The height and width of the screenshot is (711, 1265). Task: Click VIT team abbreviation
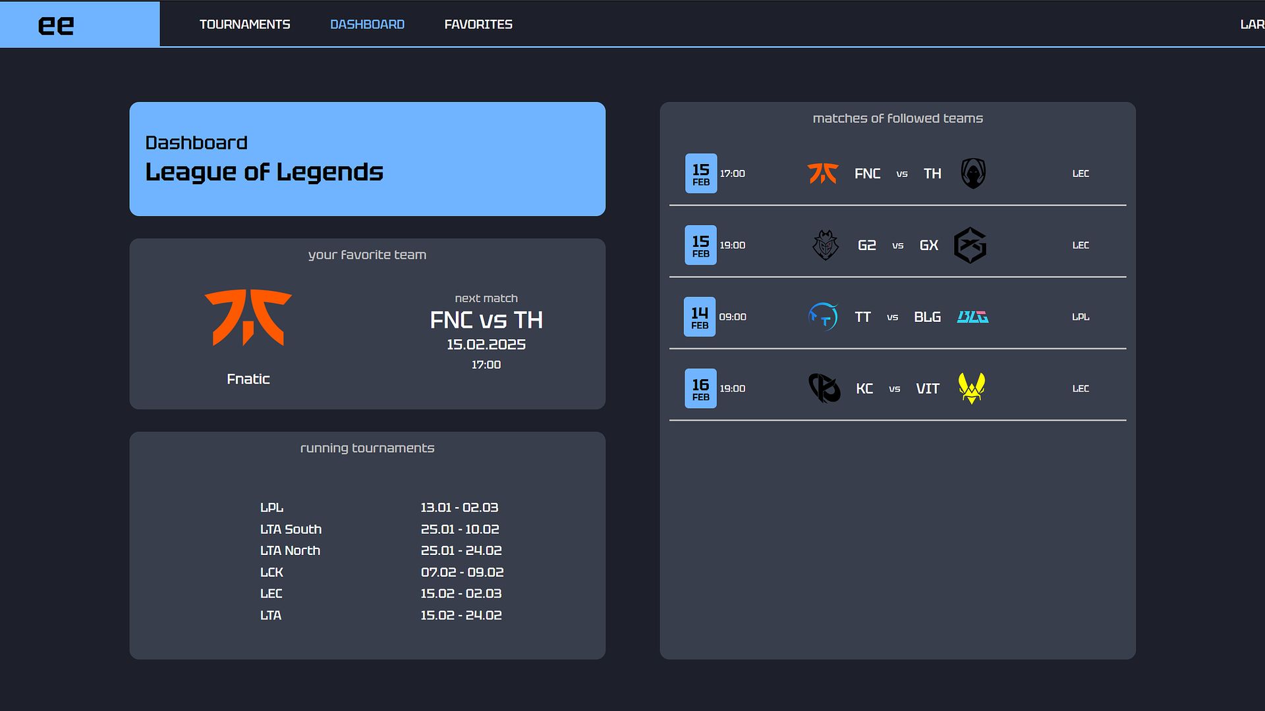coord(928,389)
